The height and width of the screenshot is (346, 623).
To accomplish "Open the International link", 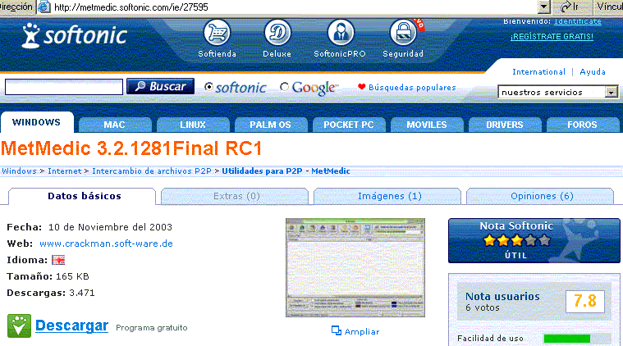I will (538, 72).
